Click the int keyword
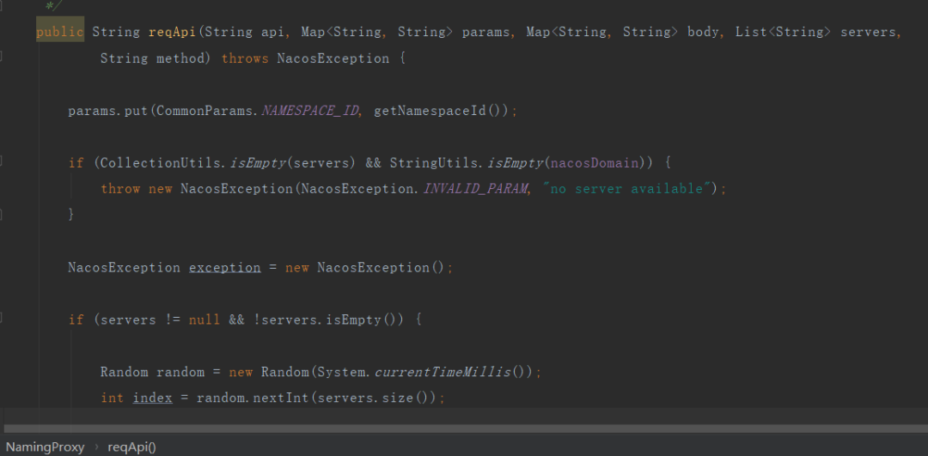Image resolution: width=928 pixels, height=456 pixels. tap(112, 398)
